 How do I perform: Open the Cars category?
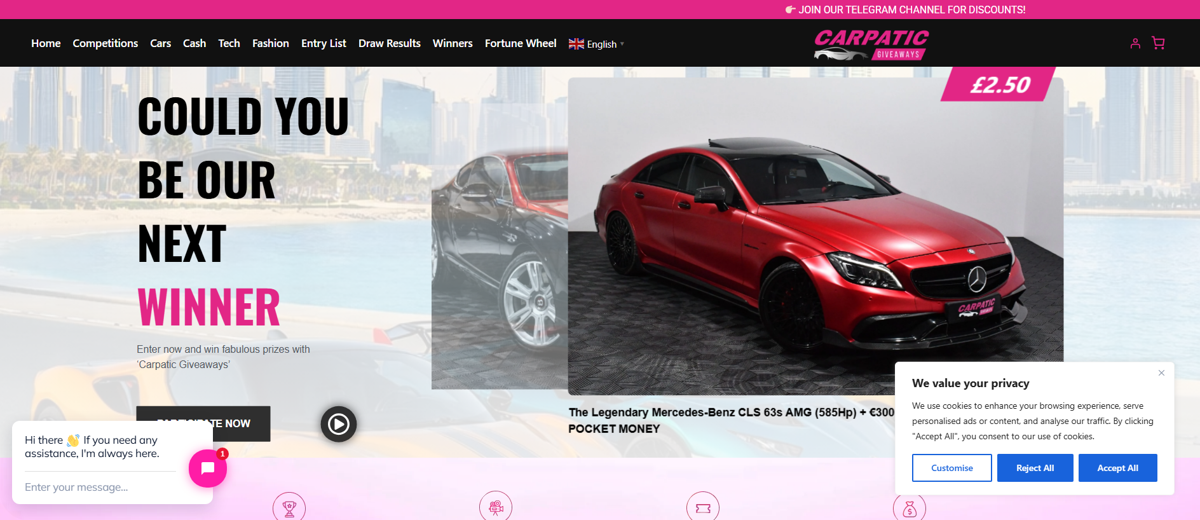tap(160, 43)
